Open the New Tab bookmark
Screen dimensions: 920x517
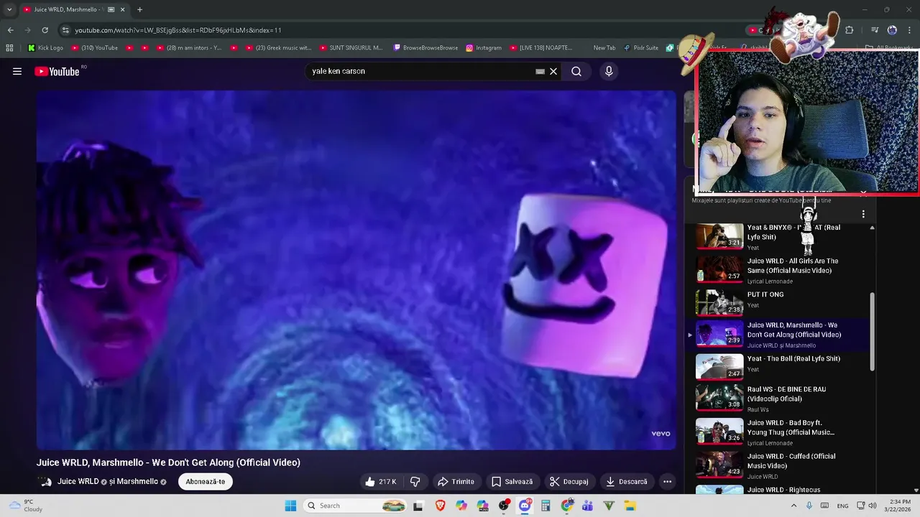tap(604, 48)
